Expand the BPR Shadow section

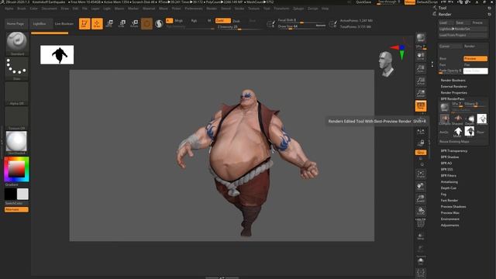click(x=449, y=157)
